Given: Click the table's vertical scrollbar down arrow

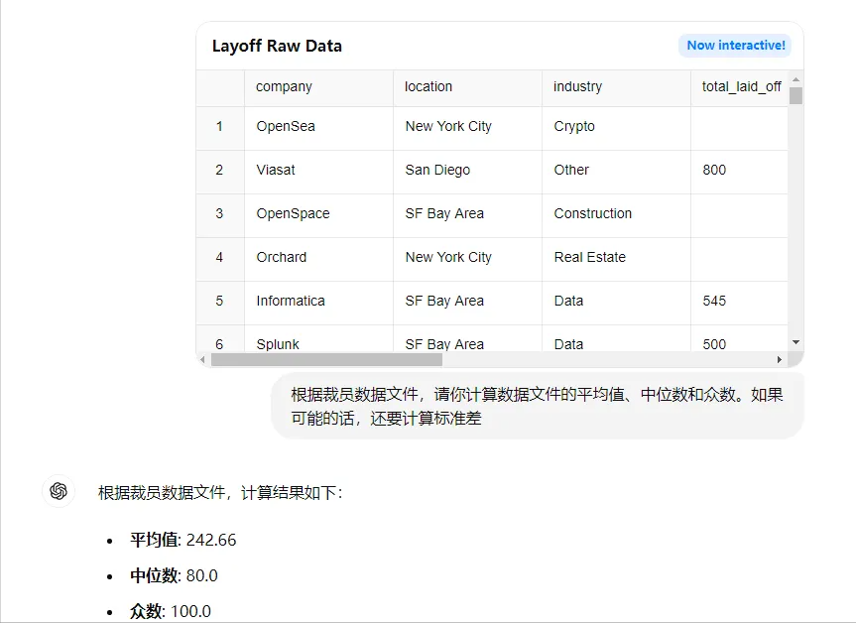Looking at the screenshot, I should (795, 342).
